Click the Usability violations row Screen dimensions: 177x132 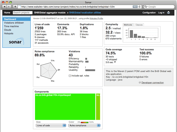tap(82, 70)
